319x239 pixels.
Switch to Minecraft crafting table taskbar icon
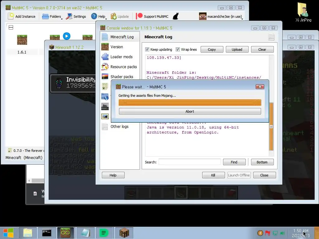click(x=124, y=233)
